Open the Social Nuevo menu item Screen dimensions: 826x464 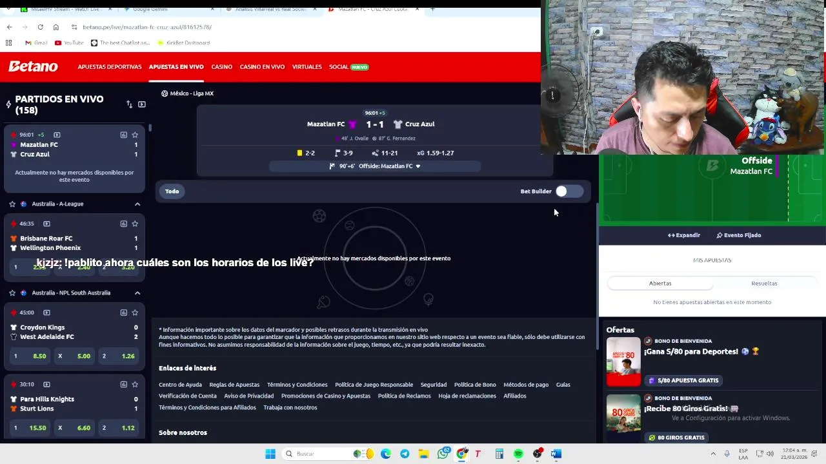point(348,67)
